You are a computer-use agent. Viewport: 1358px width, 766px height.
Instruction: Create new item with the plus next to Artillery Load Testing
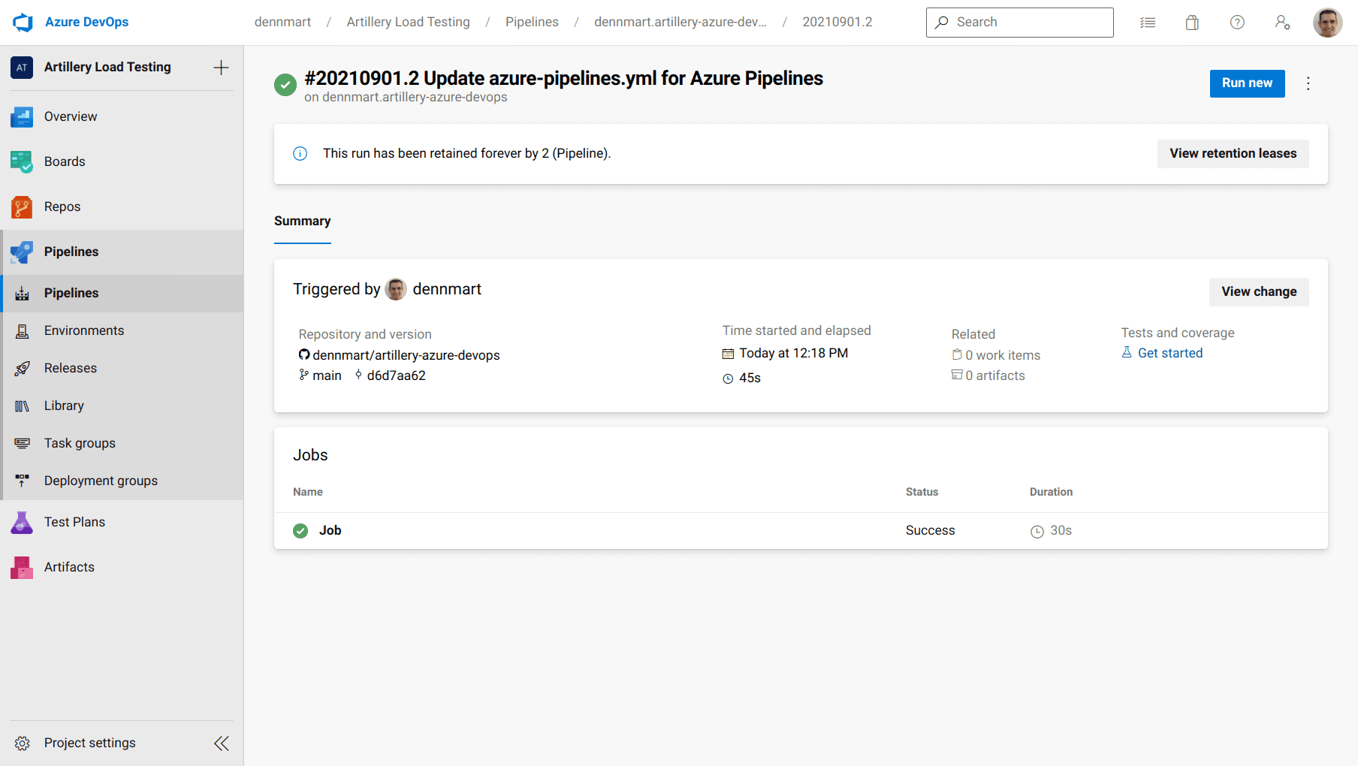221,67
